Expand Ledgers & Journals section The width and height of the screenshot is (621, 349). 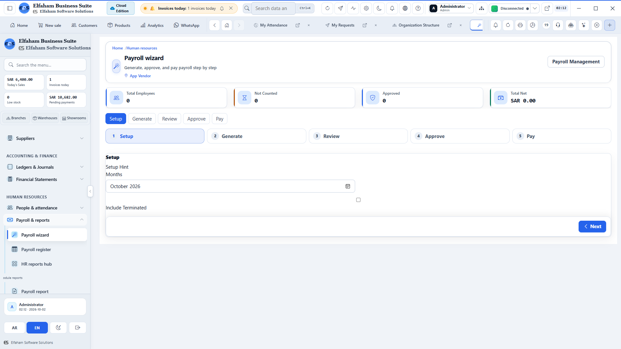[45, 167]
